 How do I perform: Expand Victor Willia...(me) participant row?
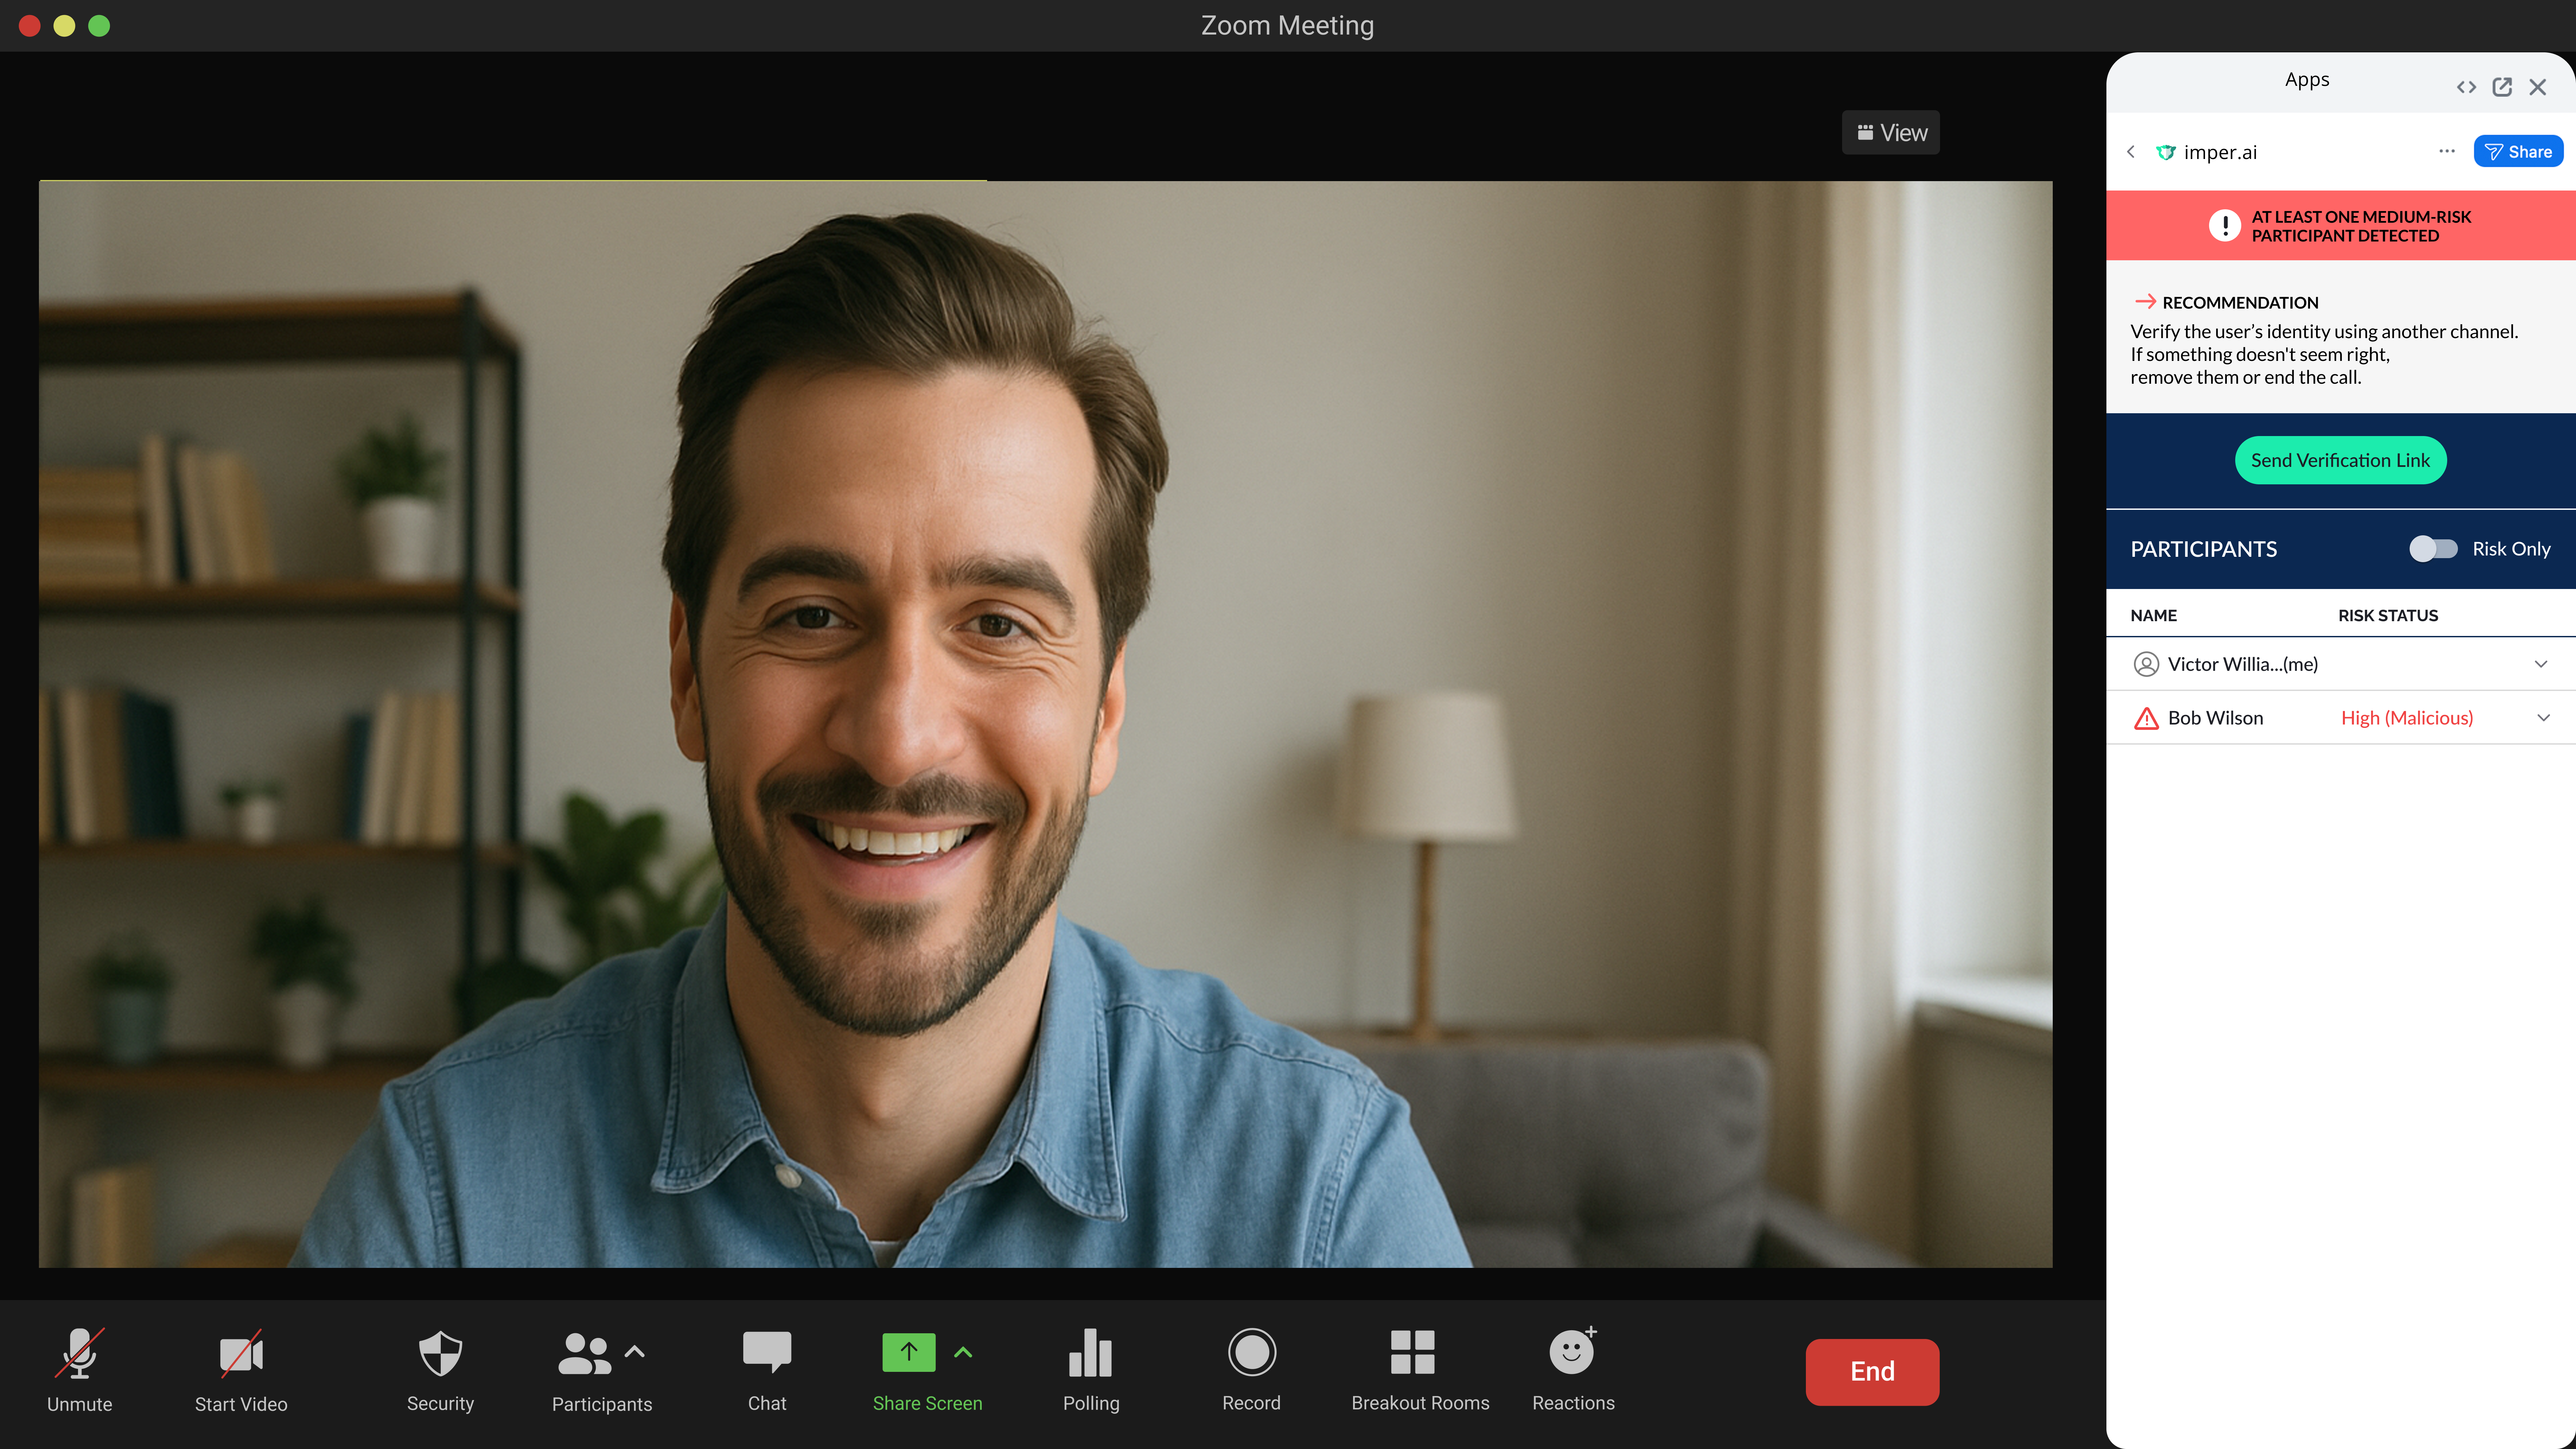(x=2541, y=664)
